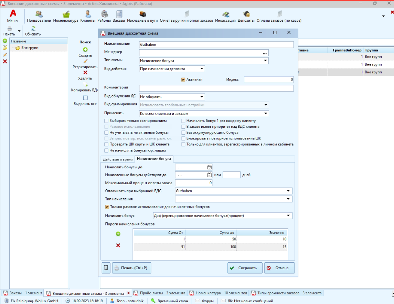Viewport: 394px width, 304px height.
Task: Add bonus threshold row with green plus
Action: (x=118, y=234)
